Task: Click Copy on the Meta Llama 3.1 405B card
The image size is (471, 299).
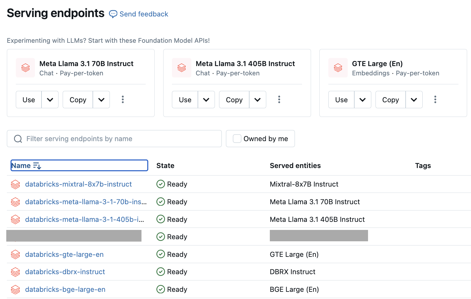Action: click(234, 100)
